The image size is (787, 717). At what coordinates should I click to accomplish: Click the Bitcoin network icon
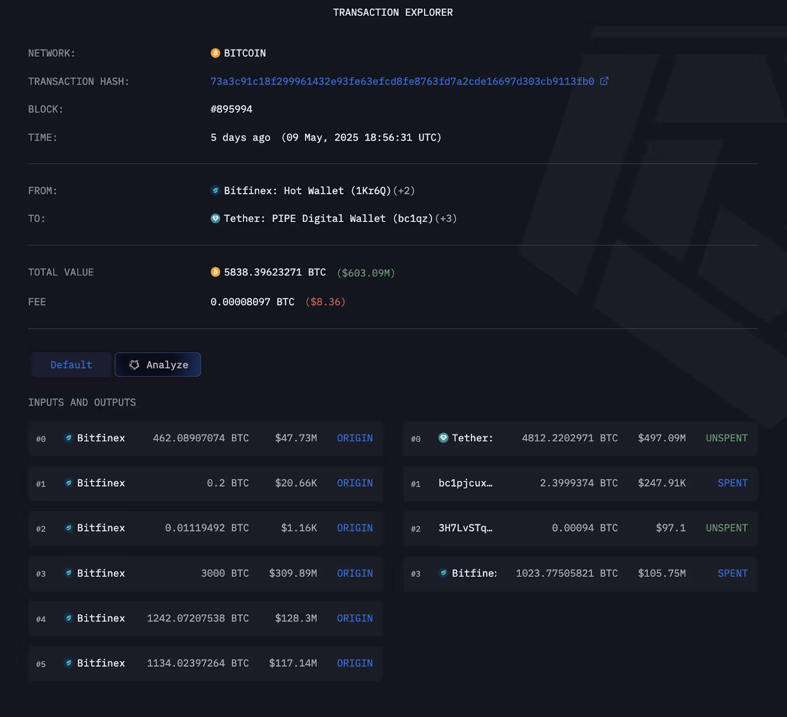click(x=214, y=53)
